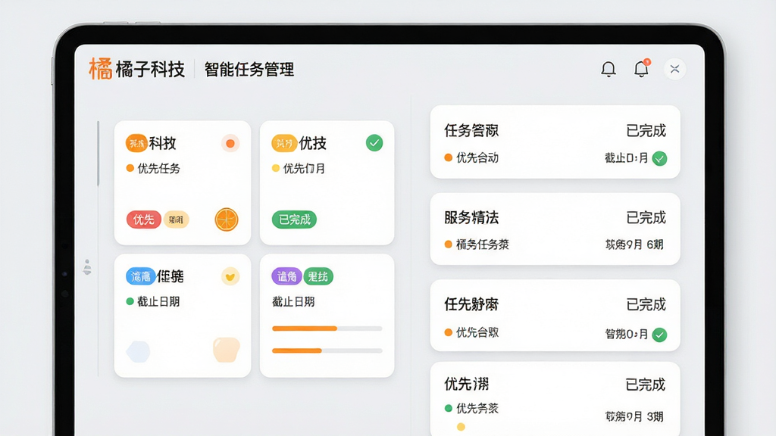Click the 智能任务管理 title
This screenshot has height=436, width=776.
(249, 69)
